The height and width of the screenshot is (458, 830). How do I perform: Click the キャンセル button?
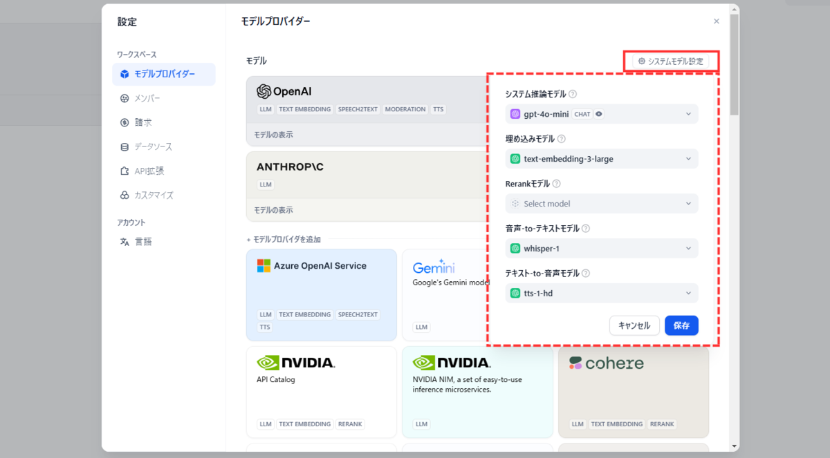[x=634, y=325]
